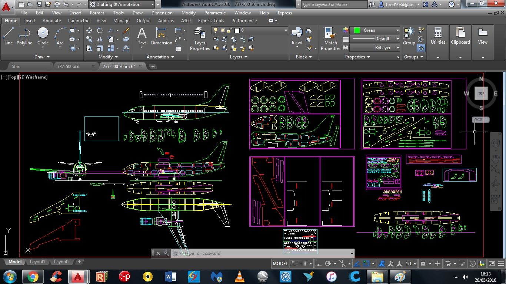Click the green color swatch in Properties panel
Screen dimensions: 506x284
click(x=356, y=30)
